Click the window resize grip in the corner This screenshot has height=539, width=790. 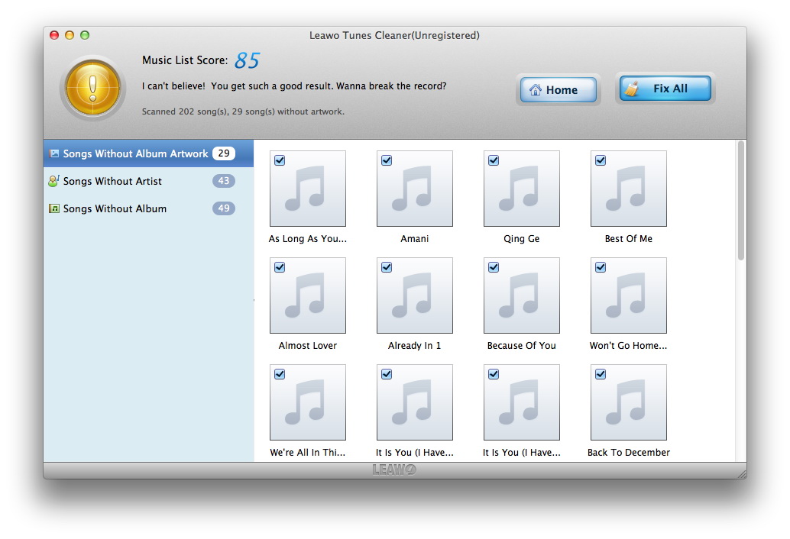point(740,473)
